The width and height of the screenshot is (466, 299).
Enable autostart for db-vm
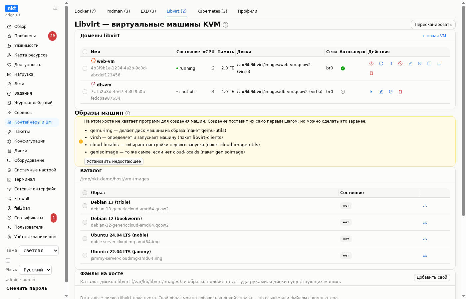tap(343, 92)
